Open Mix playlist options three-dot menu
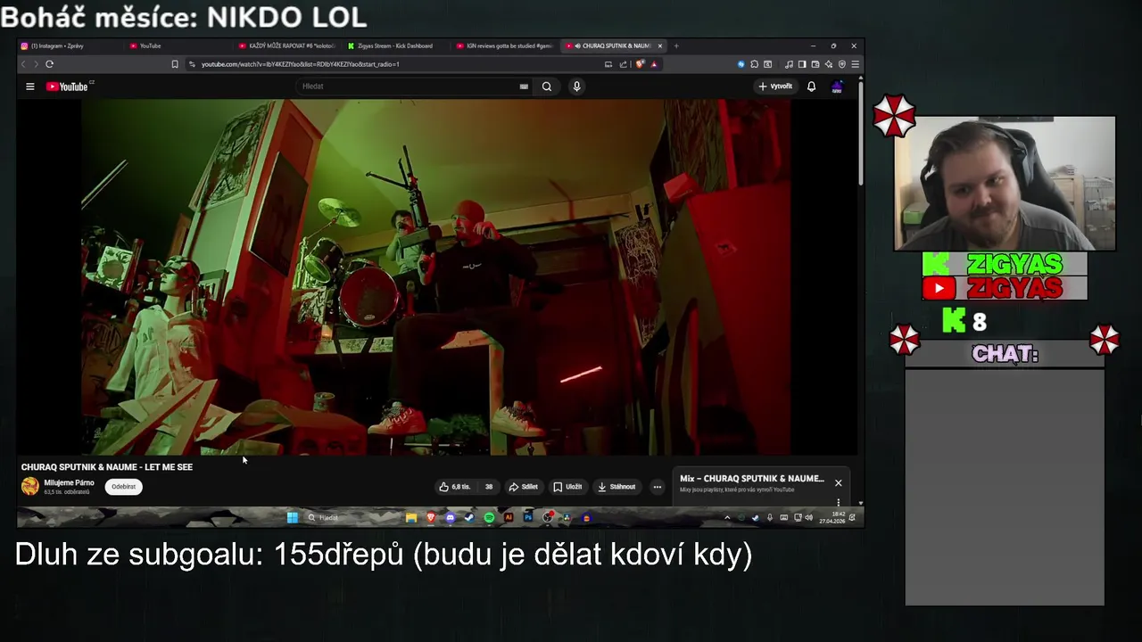 (x=838, y=503)
